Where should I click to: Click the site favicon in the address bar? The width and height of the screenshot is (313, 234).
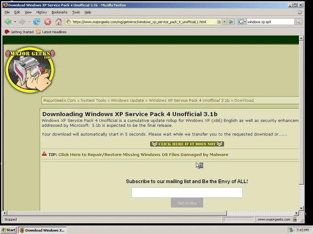tap(69, 22)
